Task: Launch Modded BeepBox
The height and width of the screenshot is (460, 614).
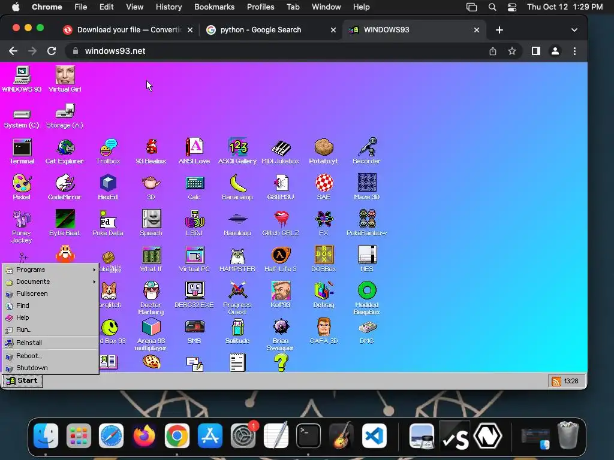Action: [367, 298]
